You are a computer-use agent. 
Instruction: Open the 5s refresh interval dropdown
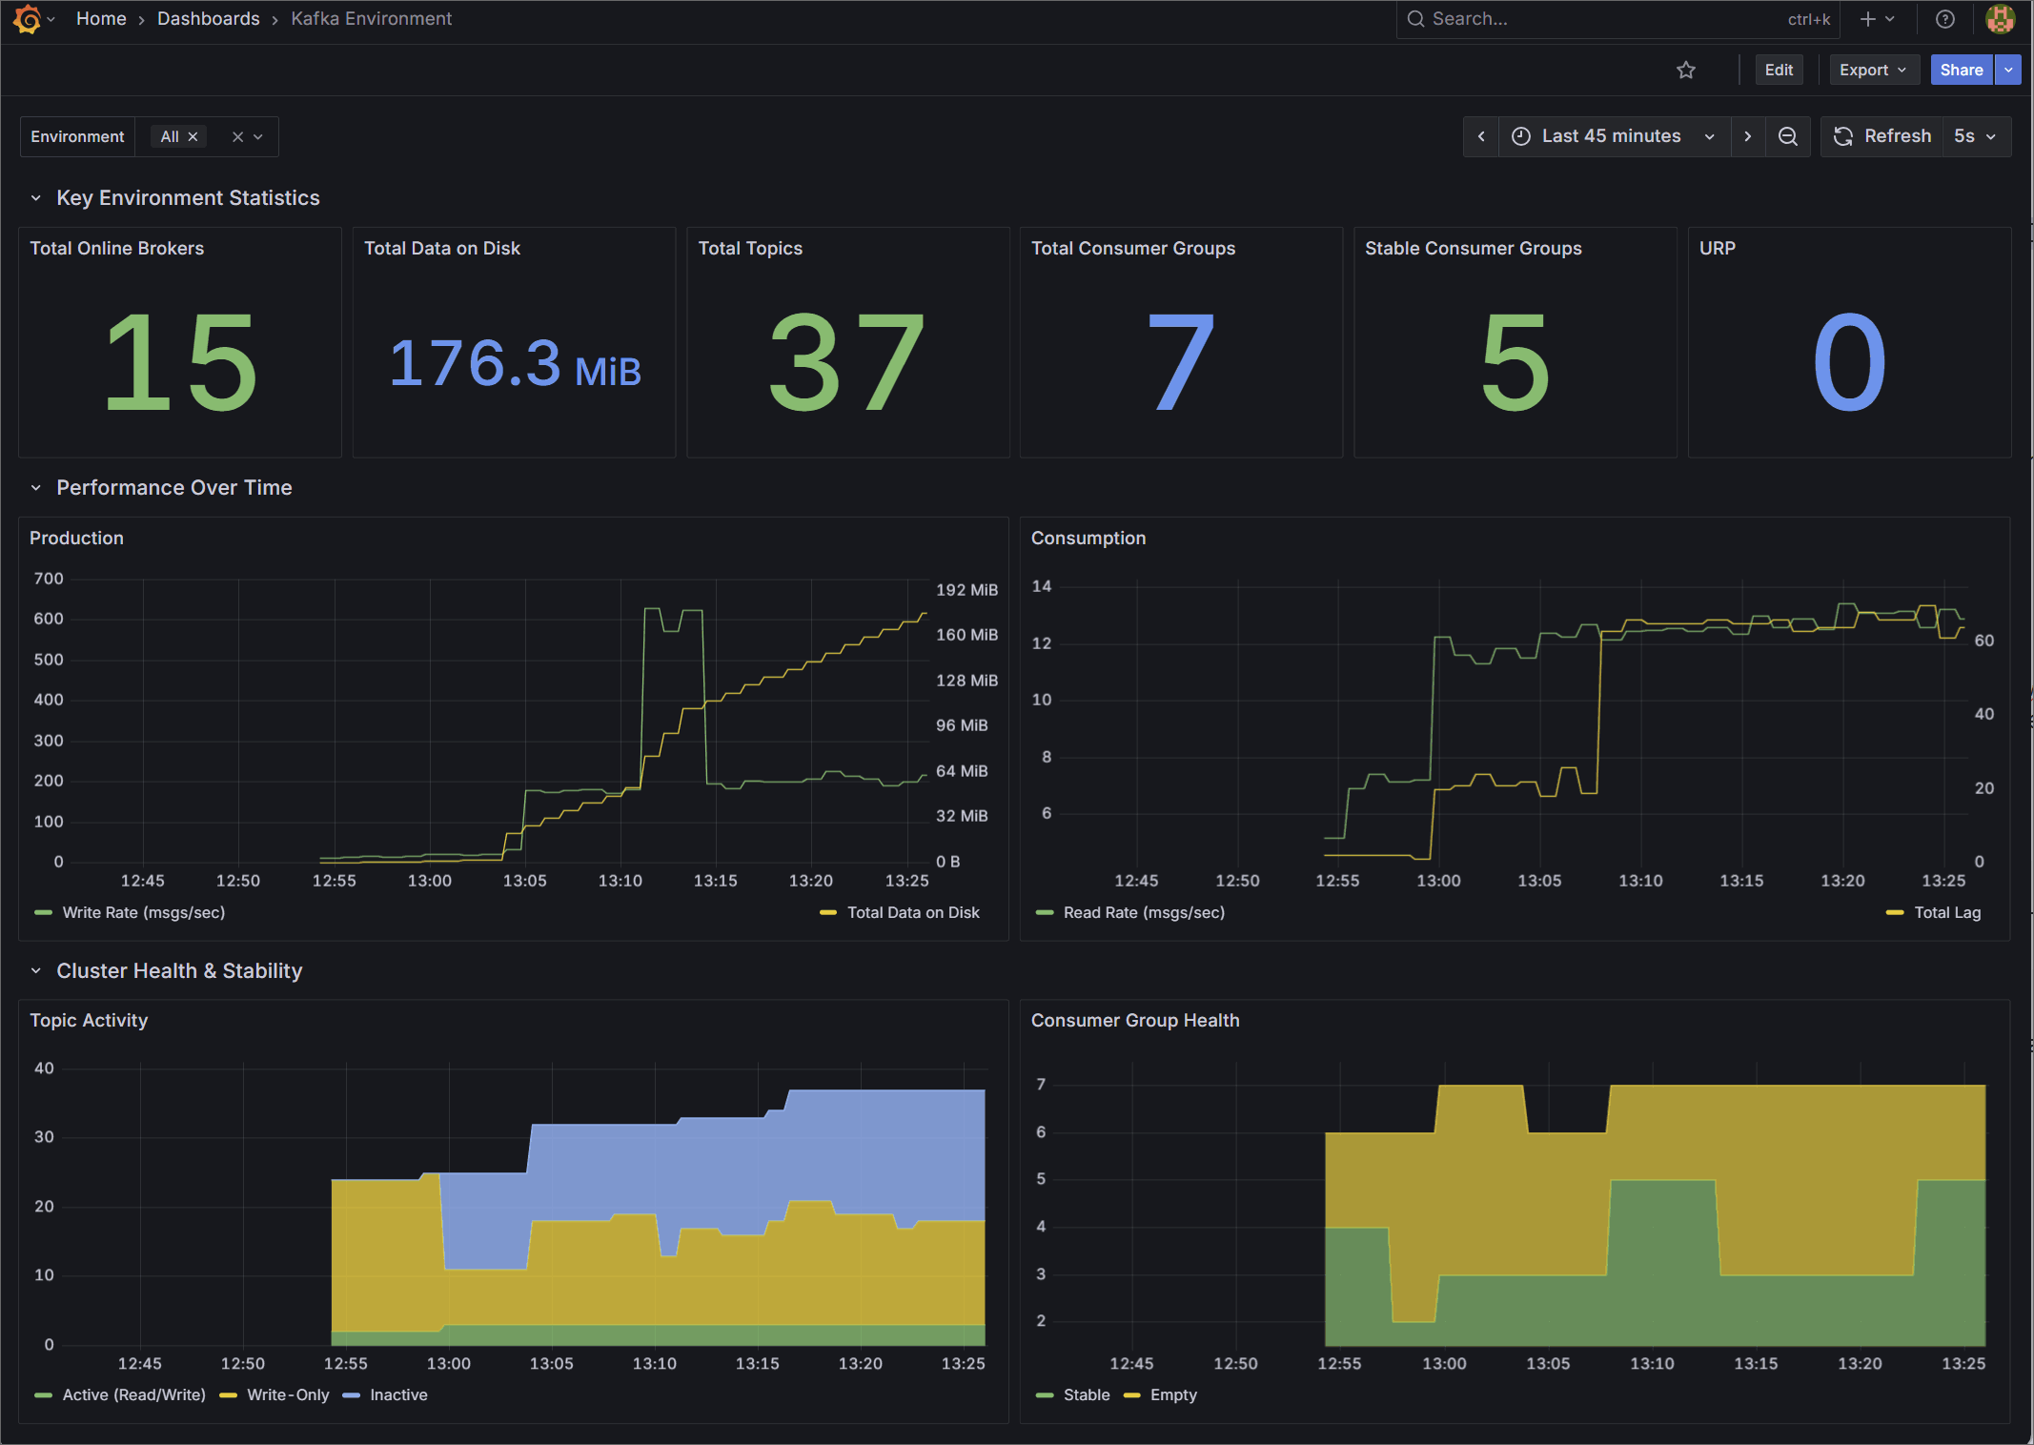click(x=1975, y=136)
